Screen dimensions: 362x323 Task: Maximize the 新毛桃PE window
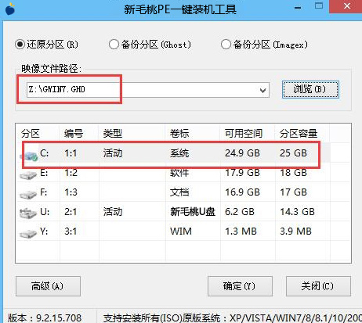coord(319,6)
